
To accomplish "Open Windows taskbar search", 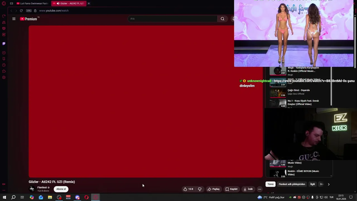I will click(x=13, y=197).
